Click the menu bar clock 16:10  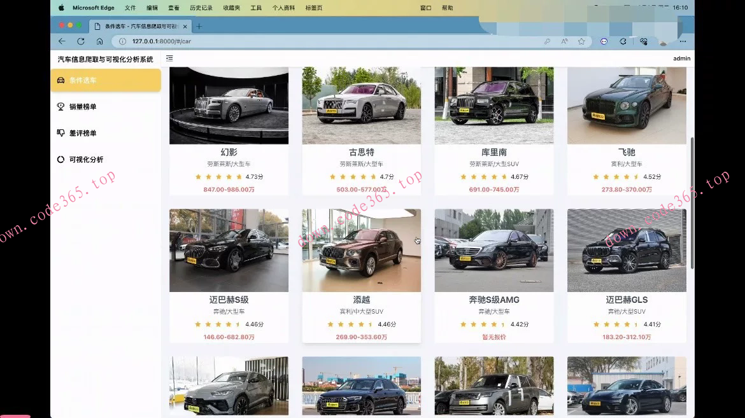[681, 8]
